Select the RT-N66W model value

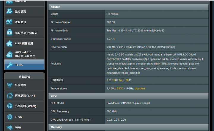(112, 14)
